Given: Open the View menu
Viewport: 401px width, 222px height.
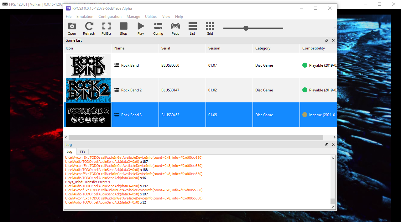Looking at the screenshot, I should [x=166, y=17].
